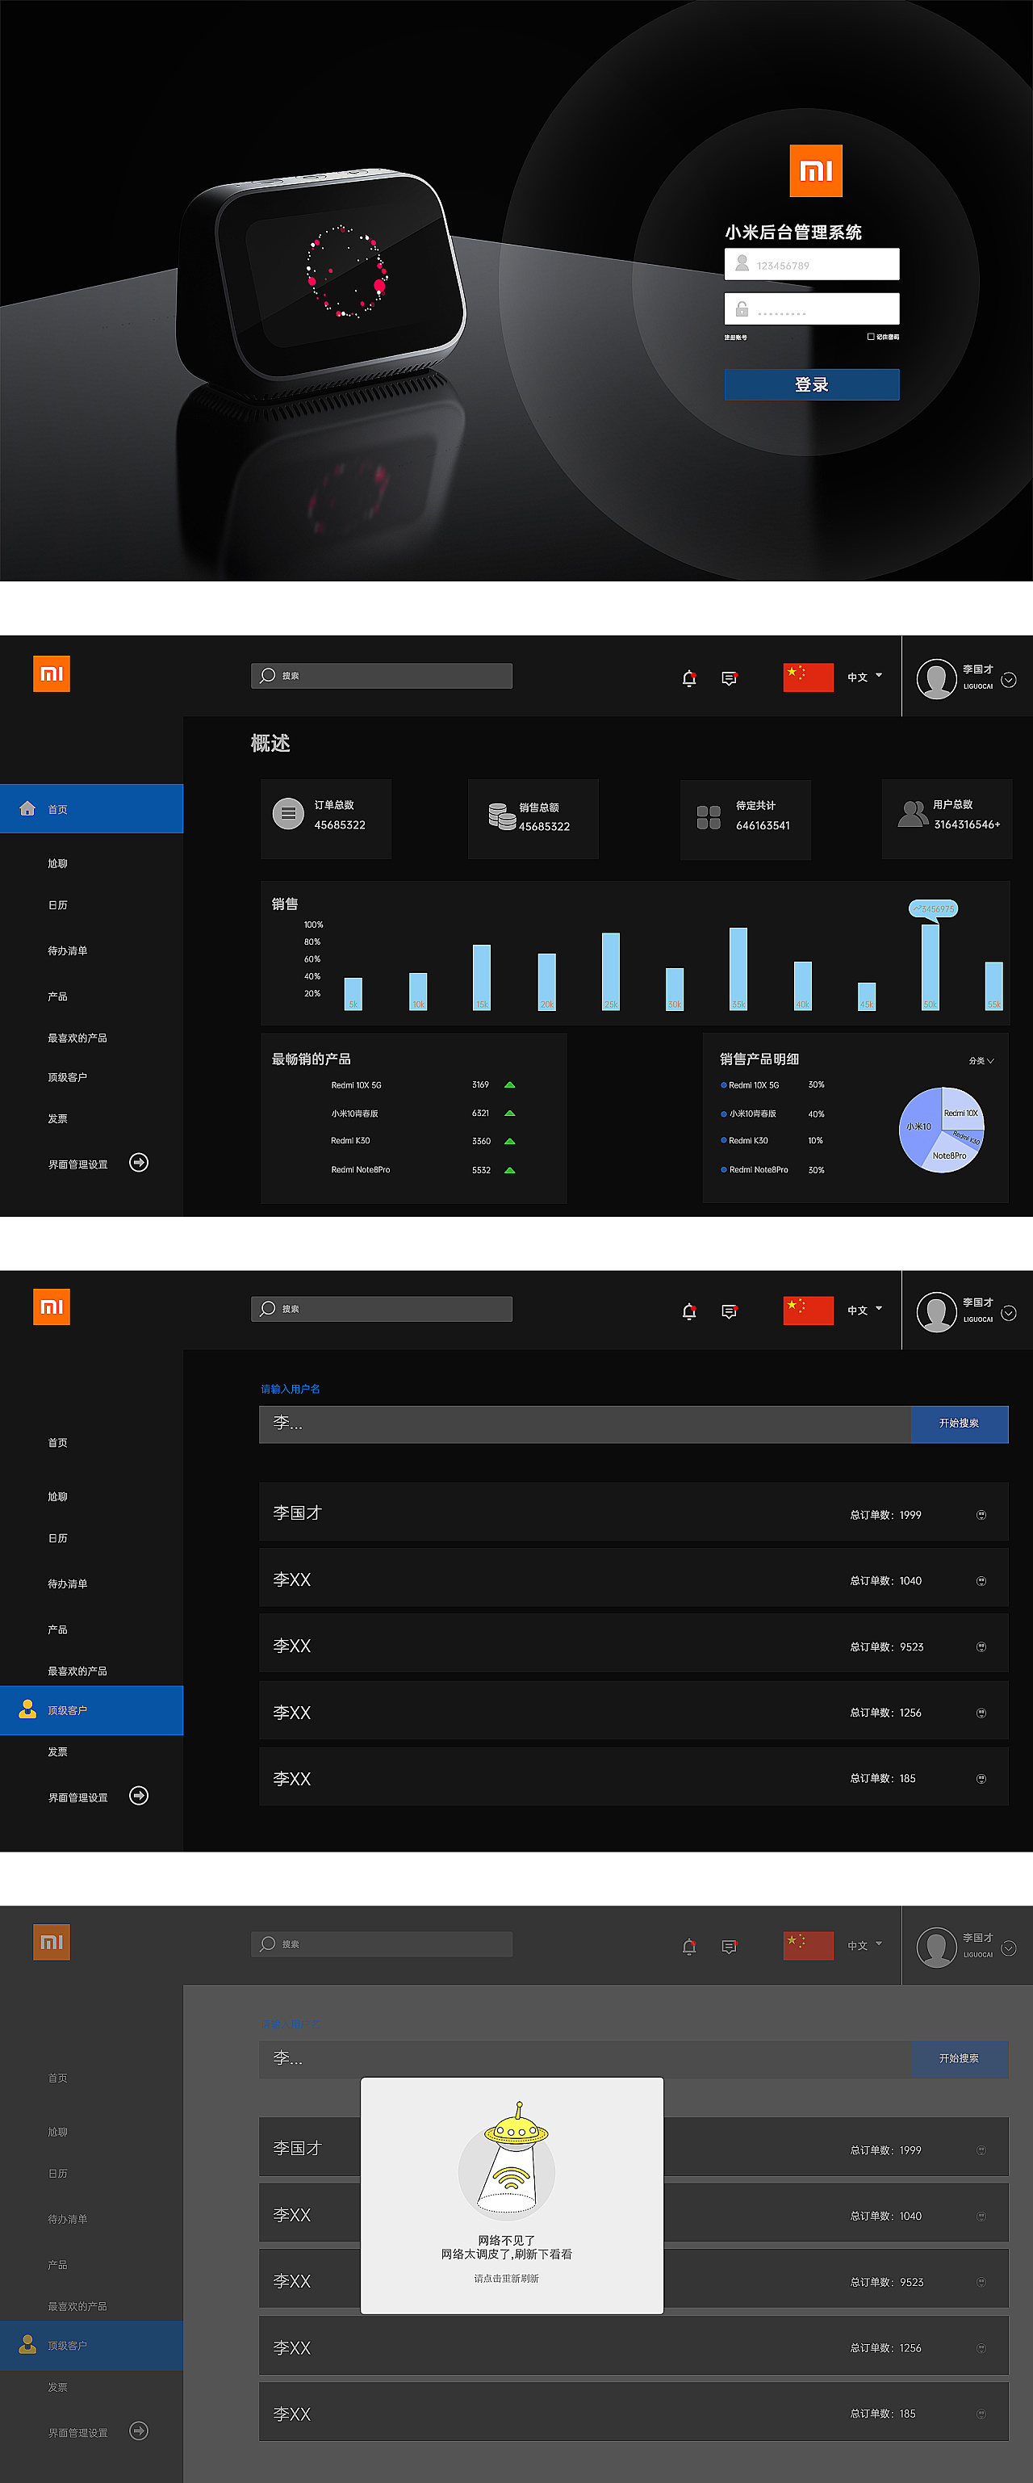The height and width of the screenshot is (2483, 1033).
Task: Select 待办清单 in overview screen sidebar
Action: (x=68, y=950)
